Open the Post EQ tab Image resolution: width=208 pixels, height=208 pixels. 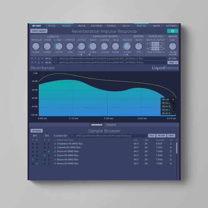(x=141, y=26)
